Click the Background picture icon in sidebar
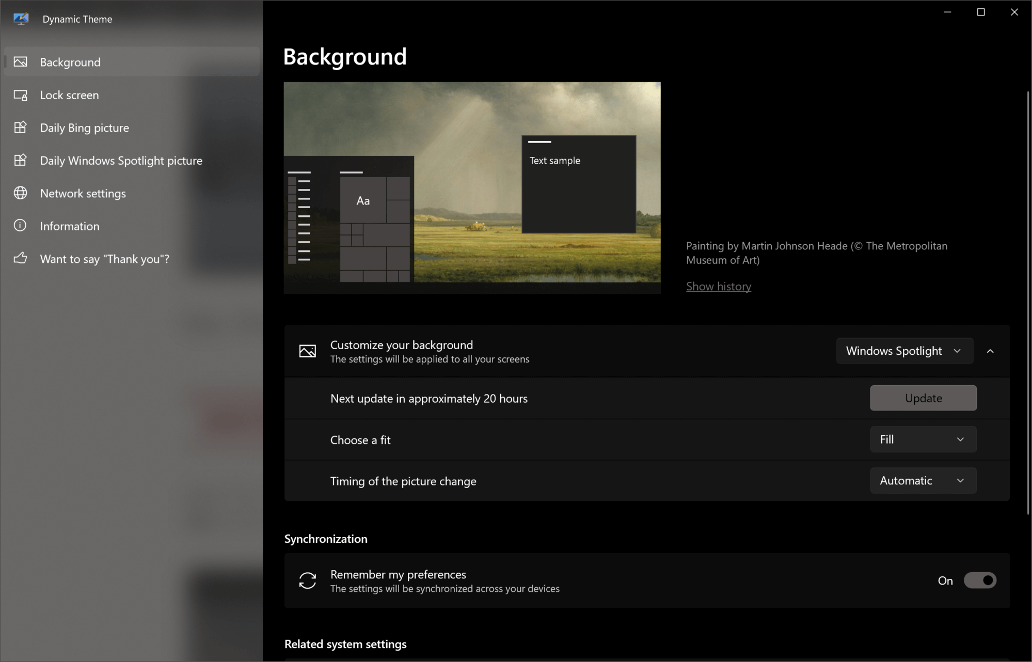 [21, 62]
